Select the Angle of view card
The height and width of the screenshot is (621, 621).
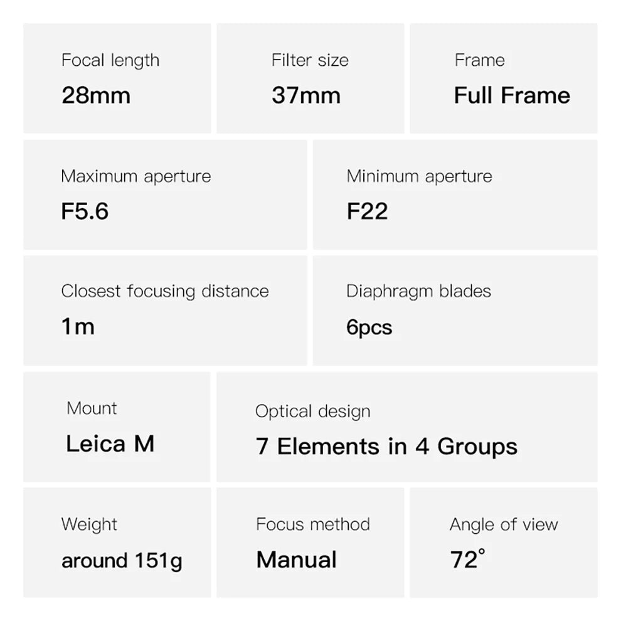click(503, 543)
